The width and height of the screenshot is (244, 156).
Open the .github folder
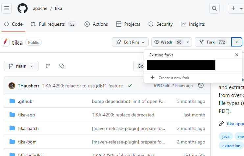point(25,101)
